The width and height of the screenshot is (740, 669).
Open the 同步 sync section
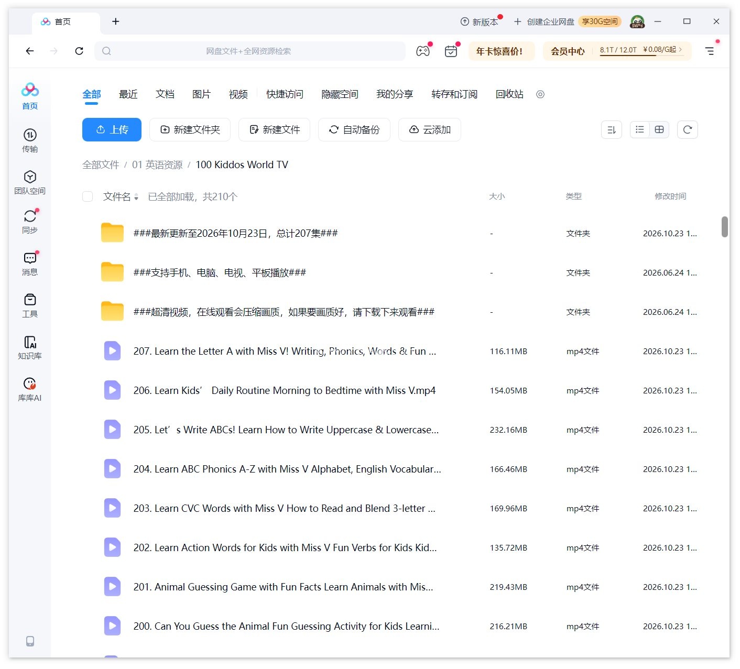(30, 222)
